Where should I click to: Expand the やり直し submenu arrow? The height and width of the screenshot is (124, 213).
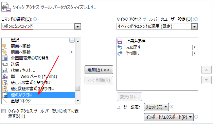[x=195, y=54]
